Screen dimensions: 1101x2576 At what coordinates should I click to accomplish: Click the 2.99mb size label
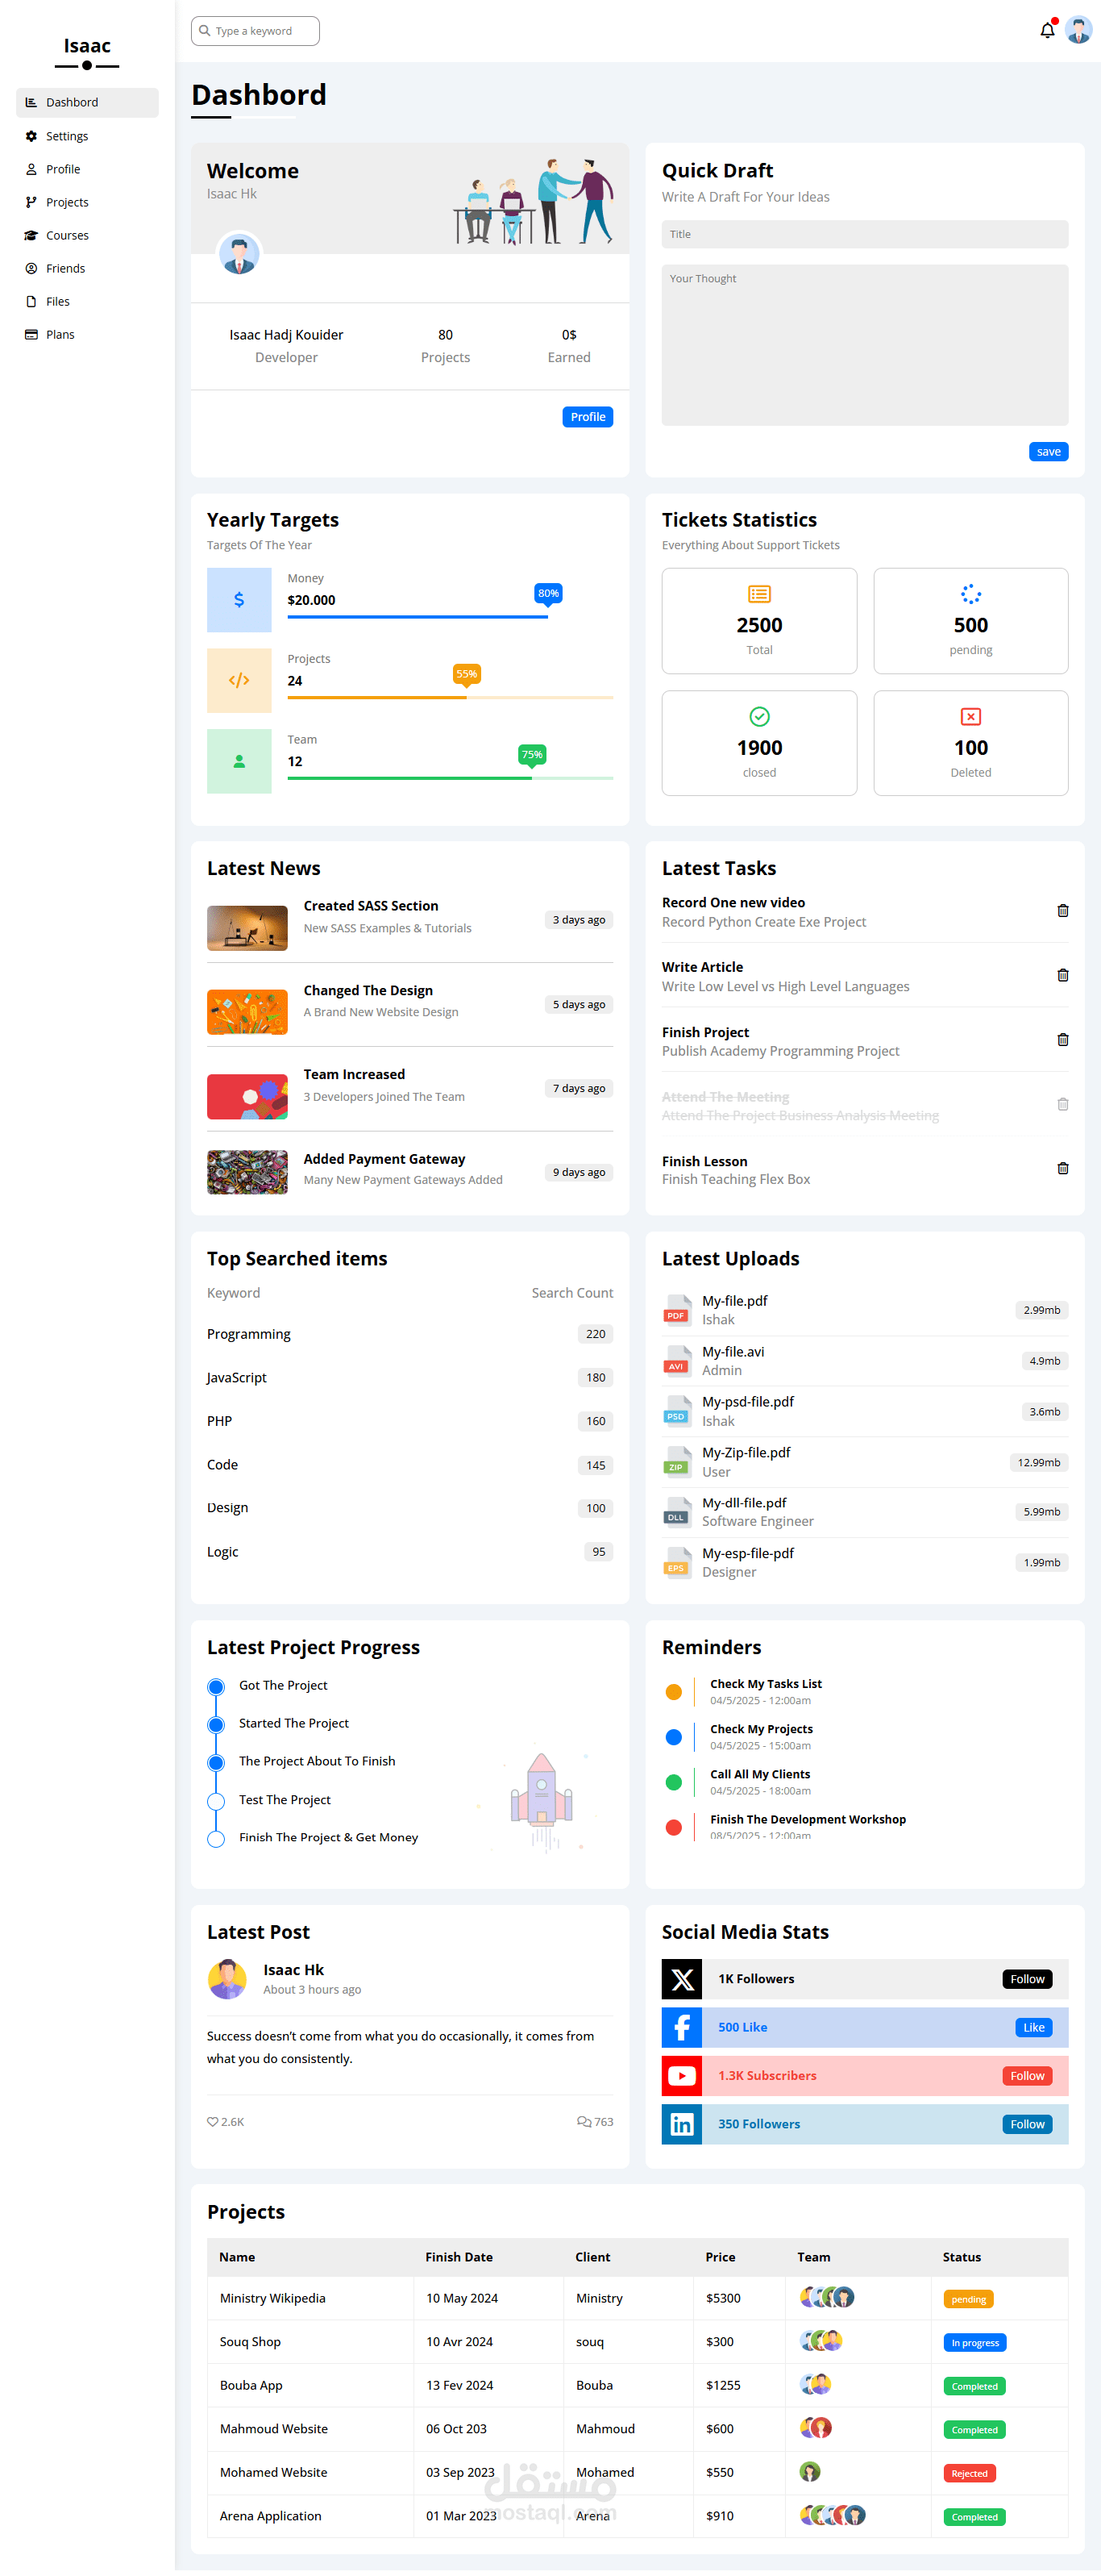(x=1041, y=1310)
